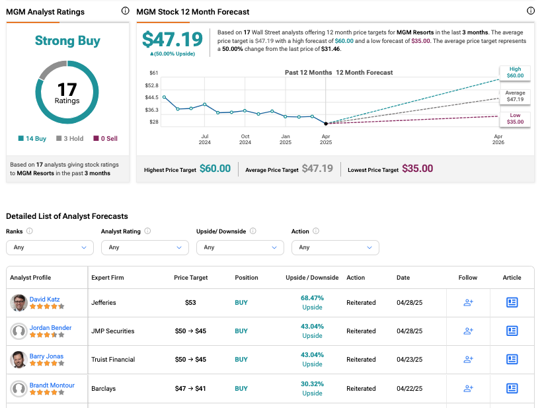
Task: Click Barry Jonas's star rating
Action: (x=47, y=363)
